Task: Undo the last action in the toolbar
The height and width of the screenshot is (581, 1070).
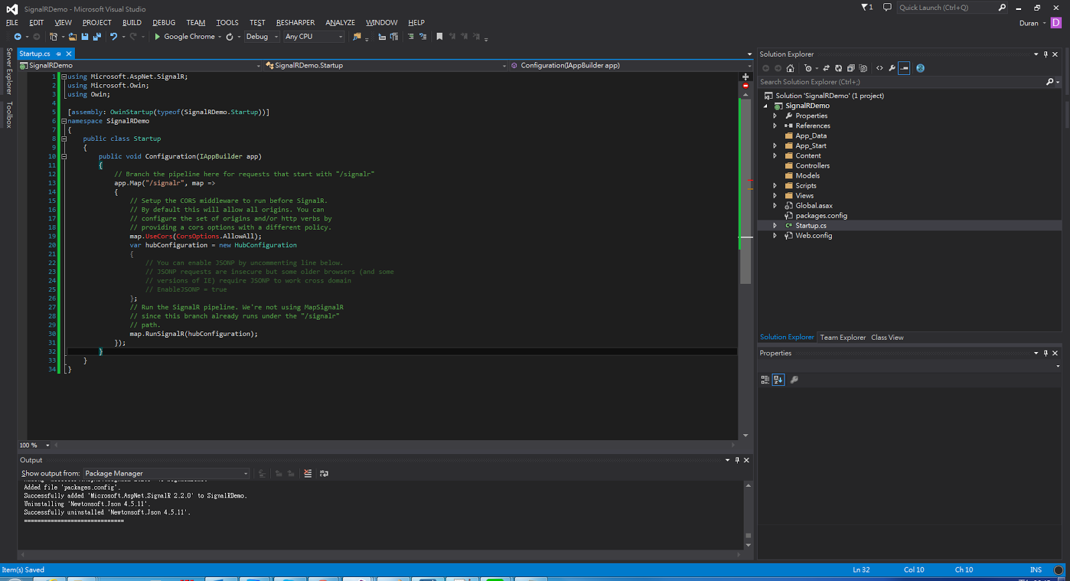Action: (x=114, y=37)
